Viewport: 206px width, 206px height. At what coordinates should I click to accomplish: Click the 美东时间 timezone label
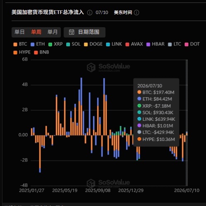123,12
